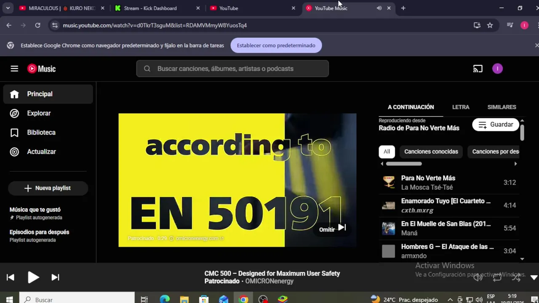Click the browser back arrow
Viewport: 539px width, 303px height.
[9, 25]
